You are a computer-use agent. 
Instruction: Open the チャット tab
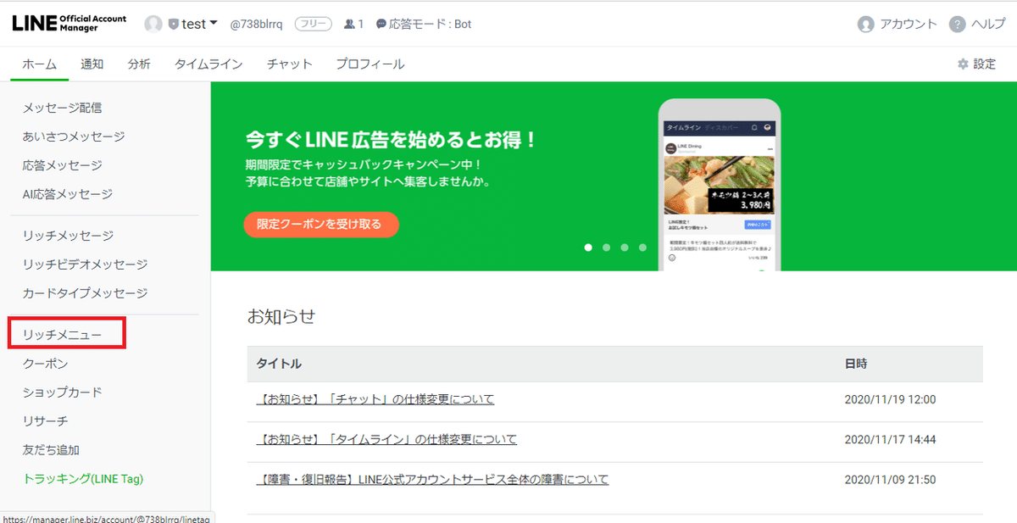coord(289,63)
